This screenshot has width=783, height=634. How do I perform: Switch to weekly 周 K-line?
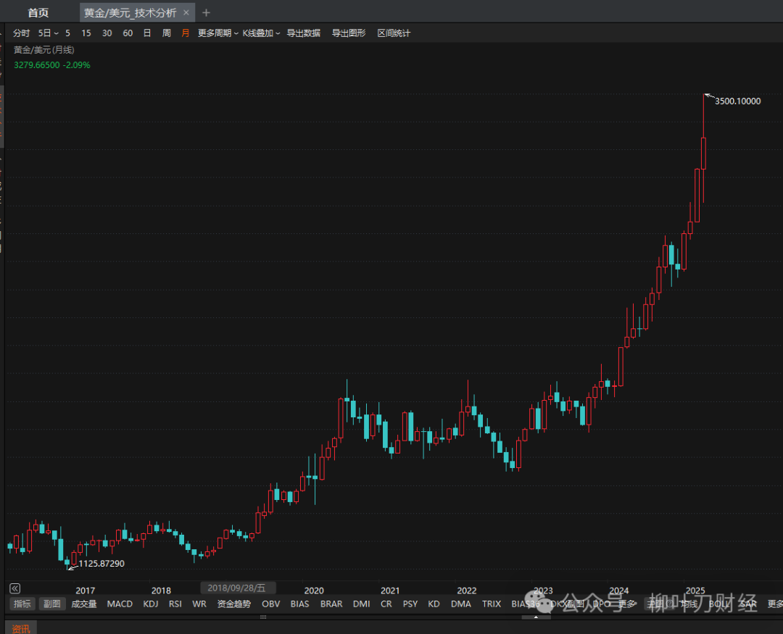coord(166,33)
